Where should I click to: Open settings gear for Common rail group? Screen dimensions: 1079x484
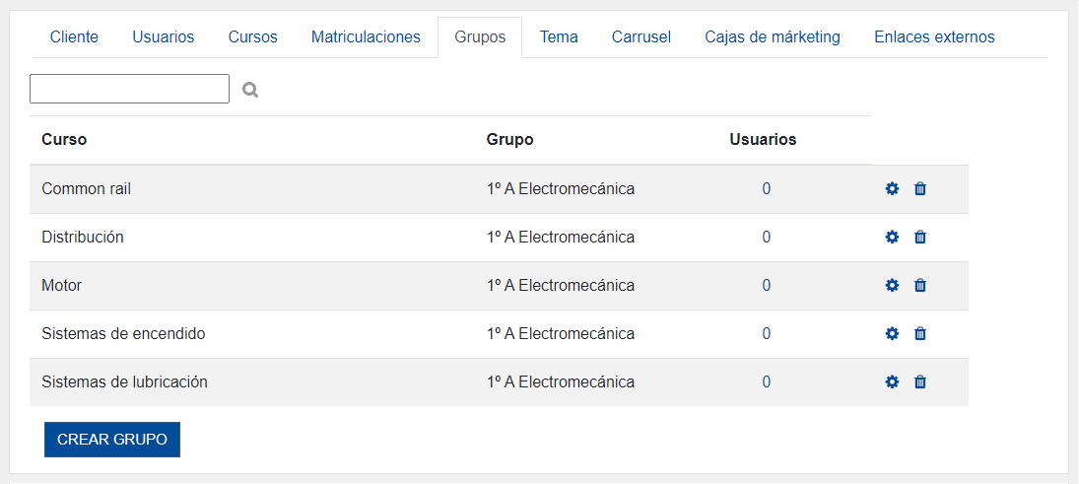click(892, 188)
